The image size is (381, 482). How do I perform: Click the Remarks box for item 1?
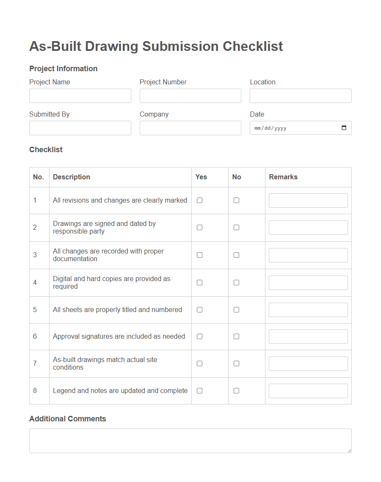[x=308, y=200]
